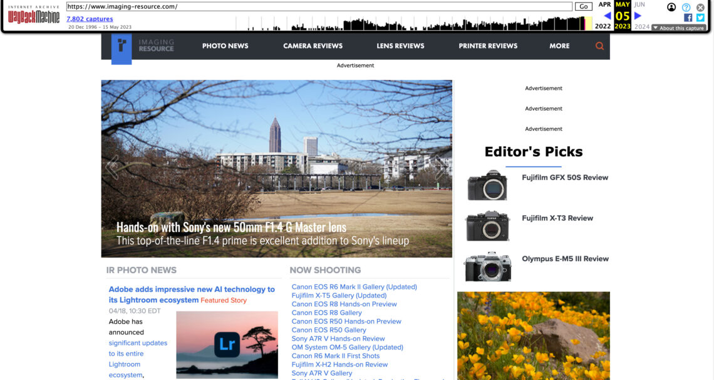Close the Wayback toolbar with X icon

[x=700, y=7]
